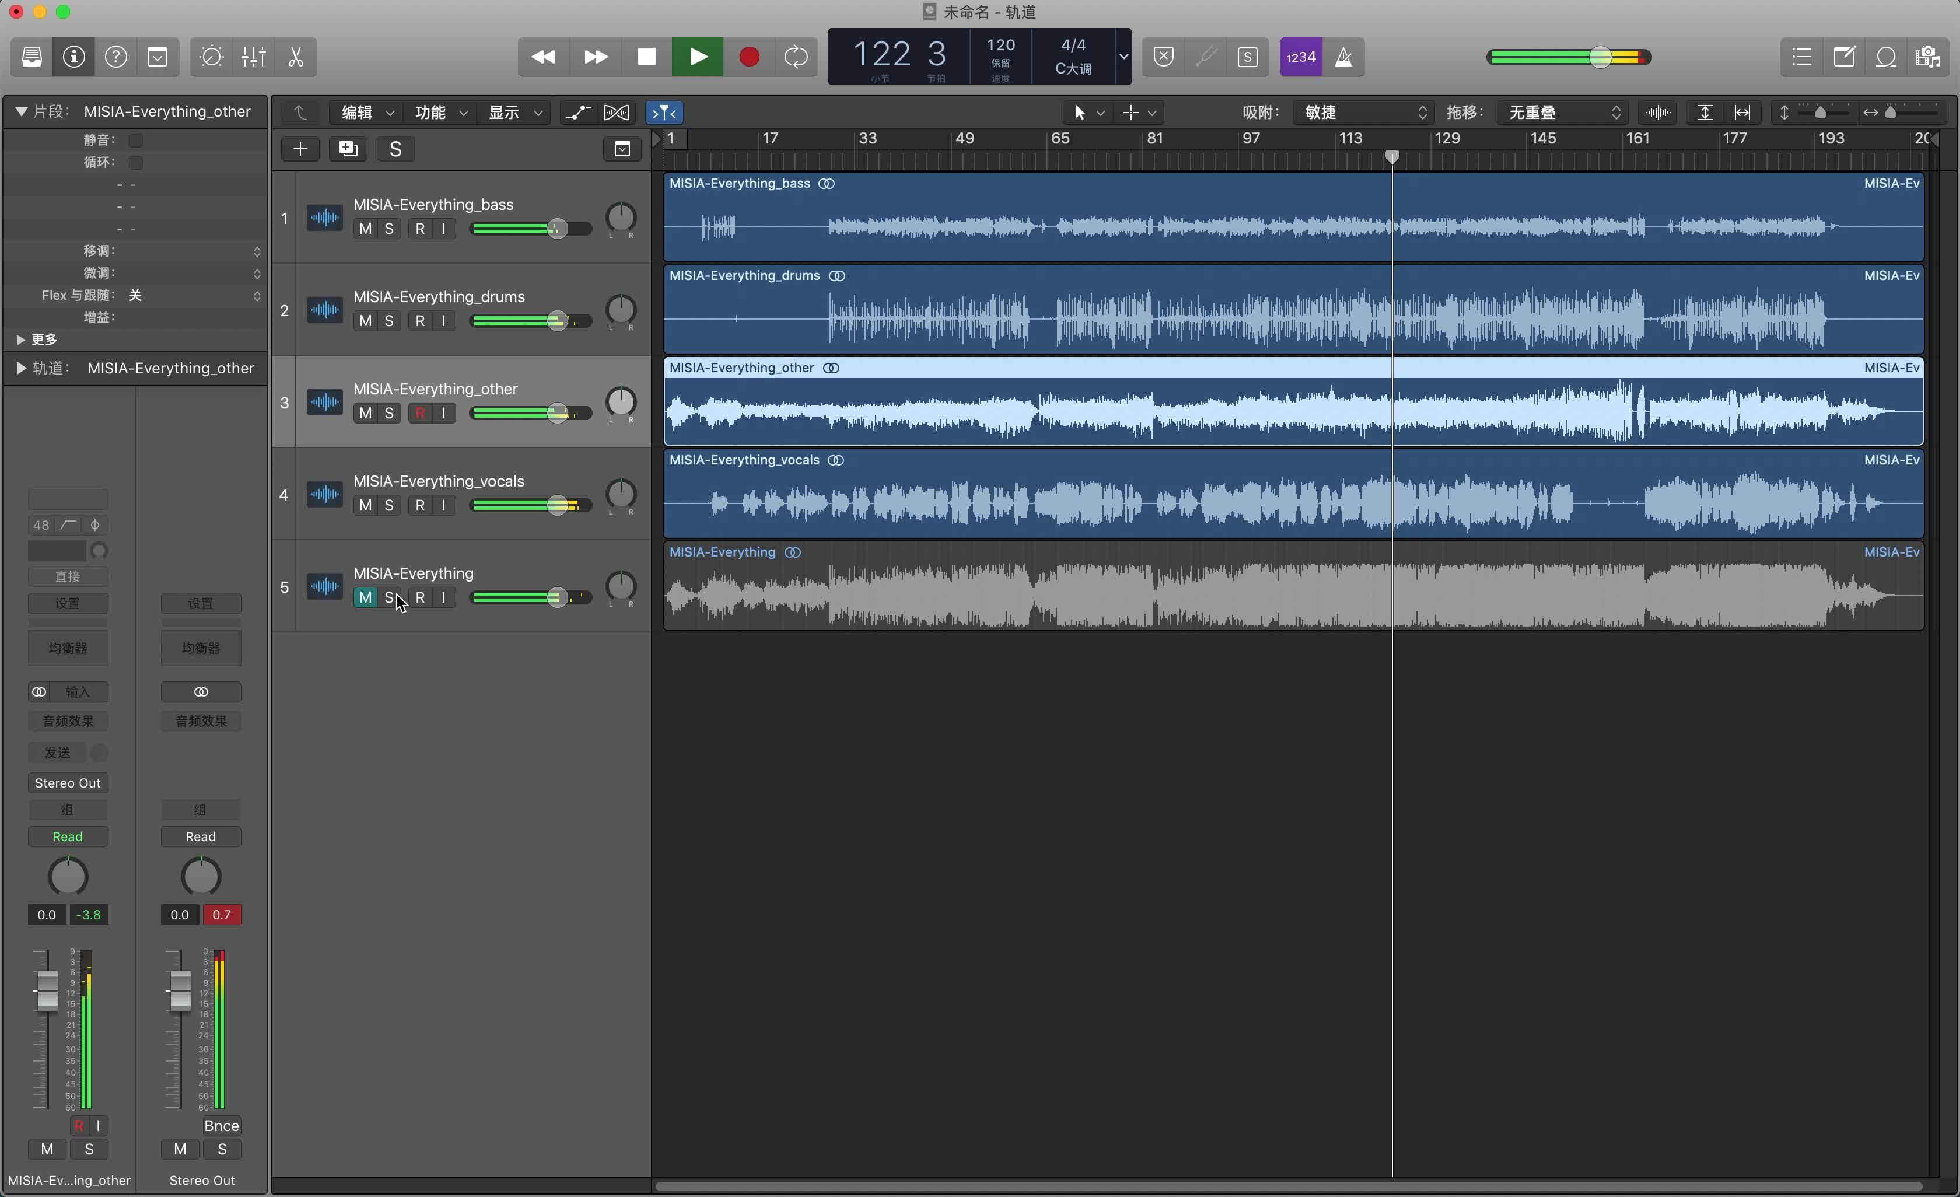Screen dimensions: 1960x1197
Task: Open the track header options dropdown button
Action: tap(622, 149)
